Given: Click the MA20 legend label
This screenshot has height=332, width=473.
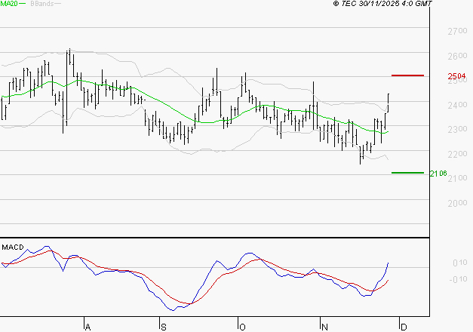Looking at the screenshot, I should (9, 4).
